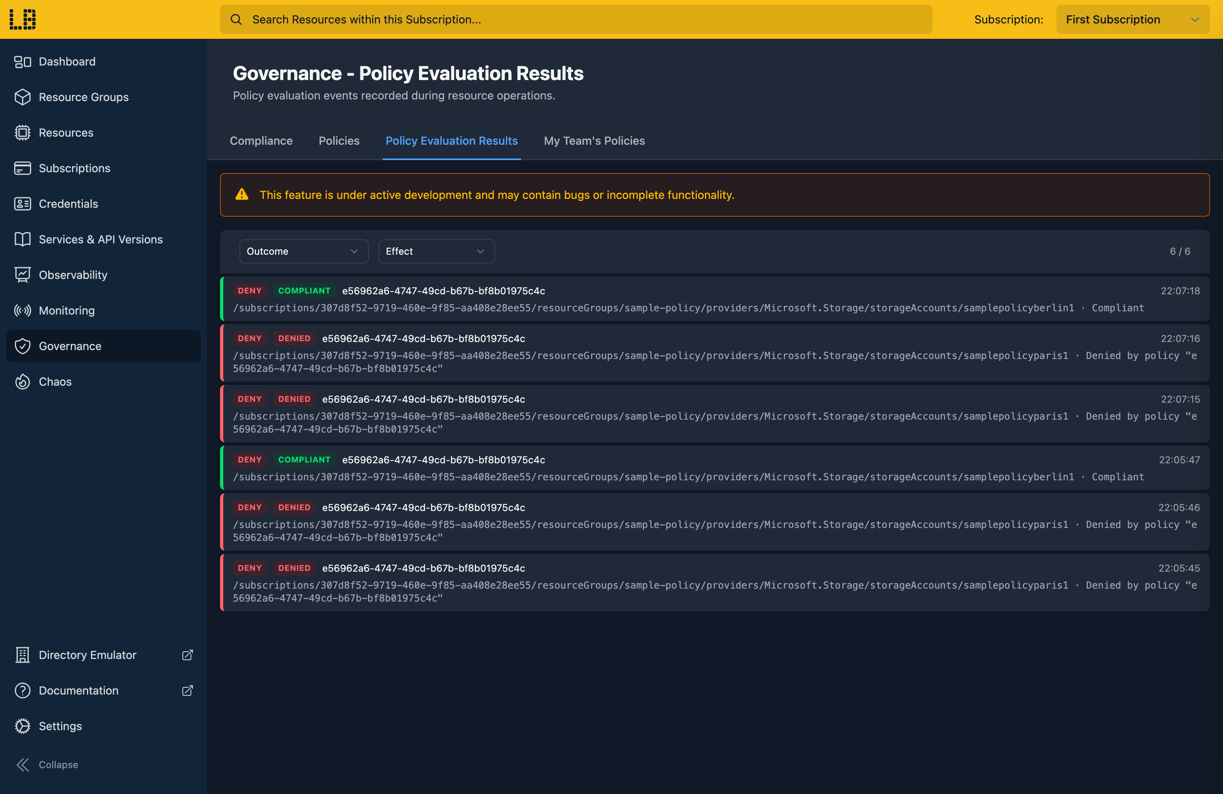Open the My Team's Policies tab
Viewport: 1223px width, 794px height.
coord(594,141)
